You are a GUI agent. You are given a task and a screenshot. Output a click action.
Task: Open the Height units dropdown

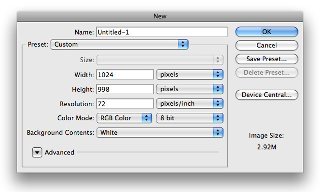click(190, 89)
